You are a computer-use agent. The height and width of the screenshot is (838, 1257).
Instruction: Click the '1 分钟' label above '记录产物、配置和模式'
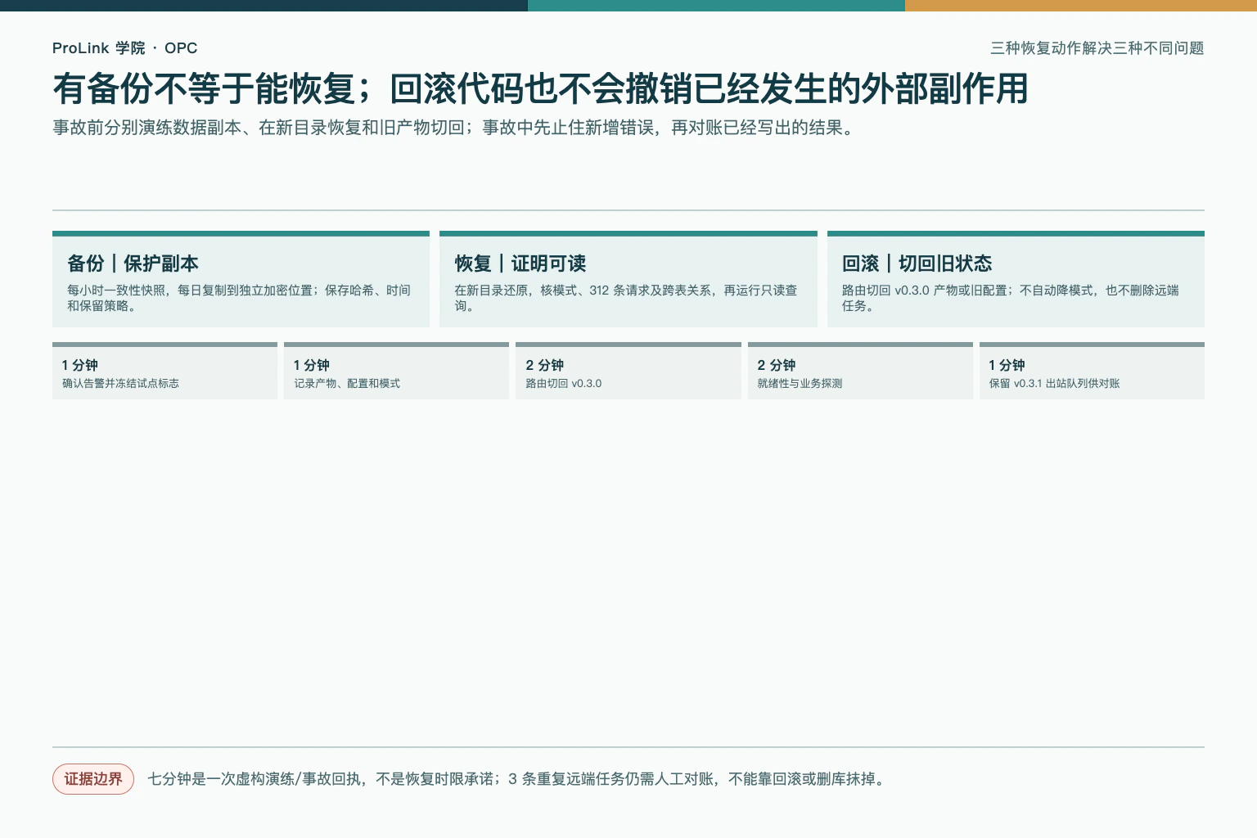(312, 365)
